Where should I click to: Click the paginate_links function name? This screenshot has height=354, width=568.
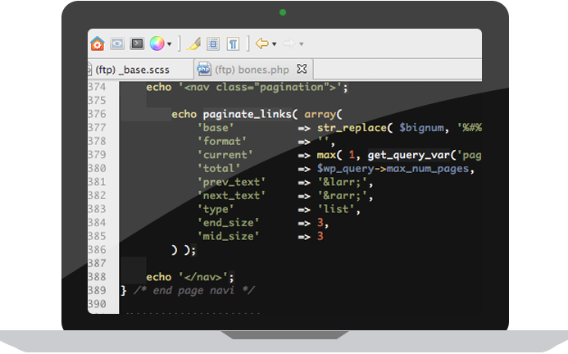(248, 115)
